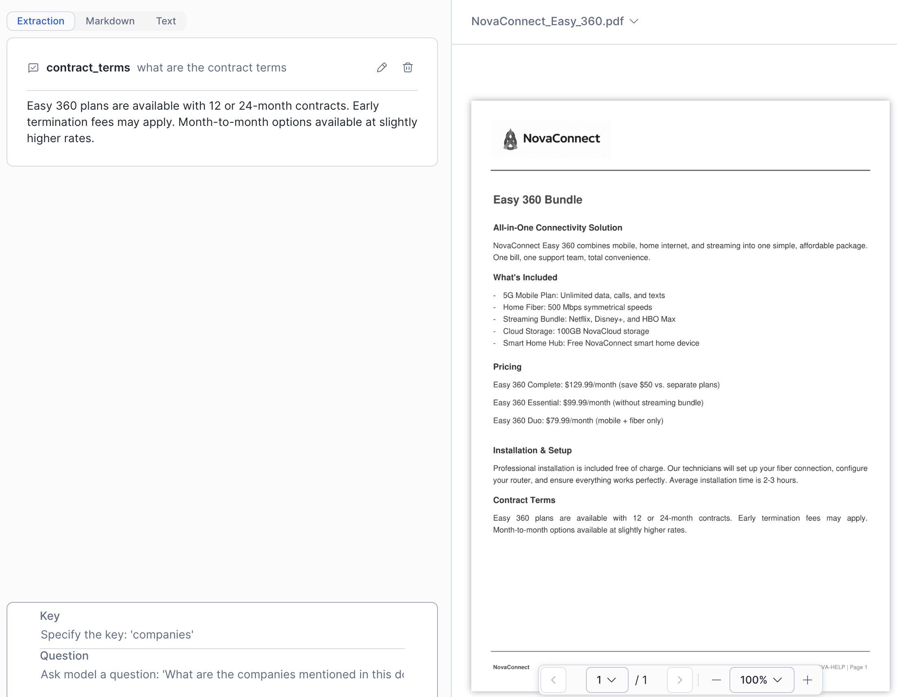This screenshot has height=697, width=897.
Task: Select the Extraction tab
Action: click(x=41, y=21)
